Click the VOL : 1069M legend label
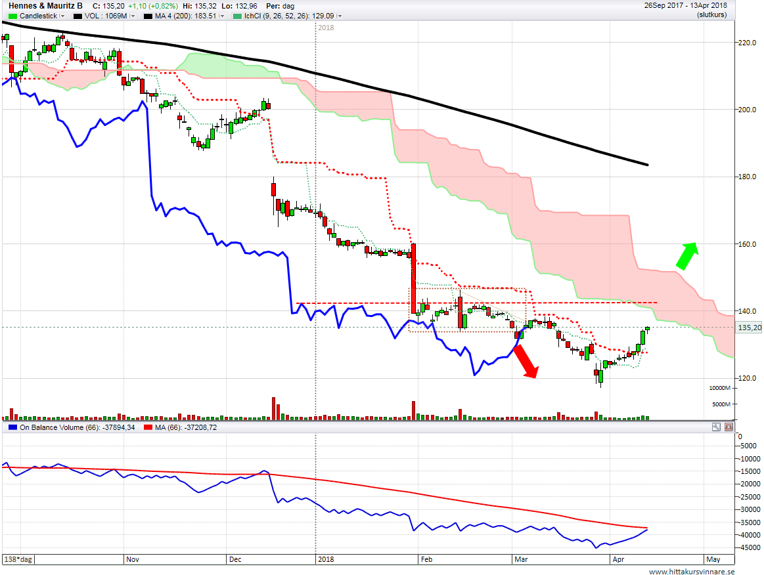 tap(106, 16)
